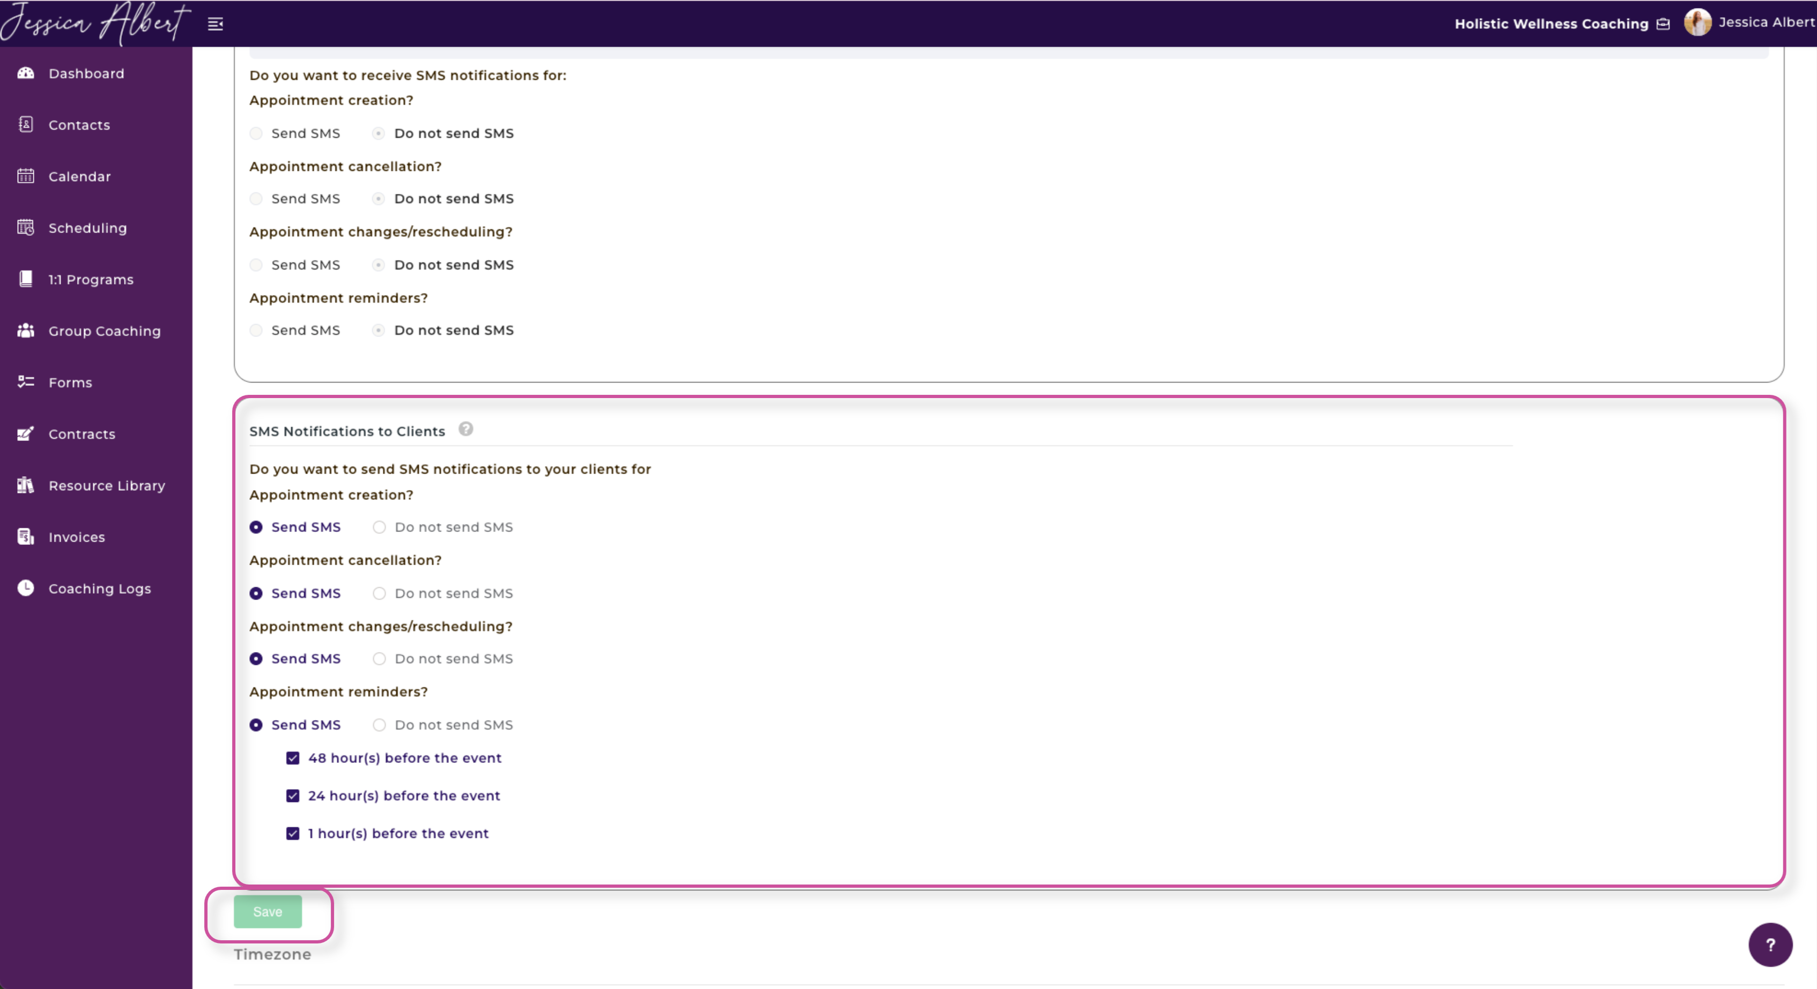
Task: Uncheck 24 hour(s) before the event
Action: (293, 796)
